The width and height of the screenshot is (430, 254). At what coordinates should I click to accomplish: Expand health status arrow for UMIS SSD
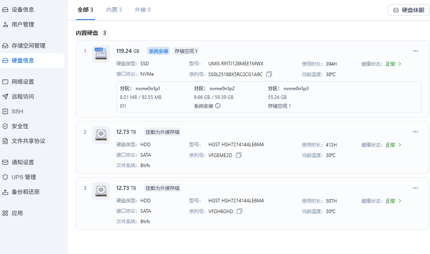click(400, 64)
